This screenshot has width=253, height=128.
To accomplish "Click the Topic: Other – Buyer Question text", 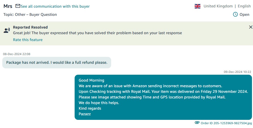I will point(30,15).
